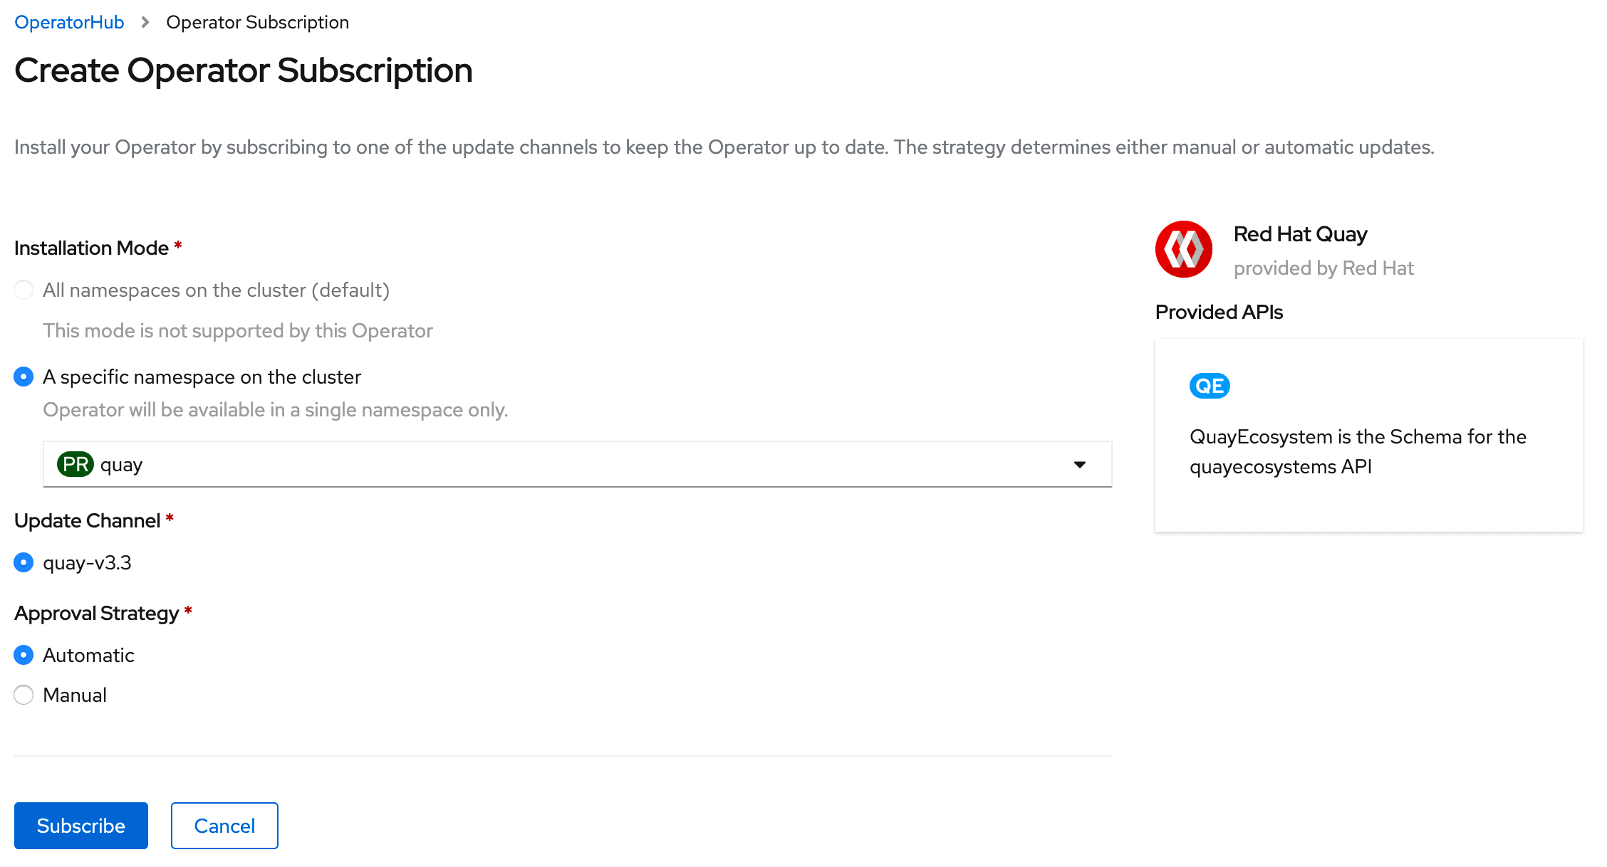Screen dimensions: 1607x867
Task: Open the quay namespace dropdown
Action: click(x=577, y=464)
